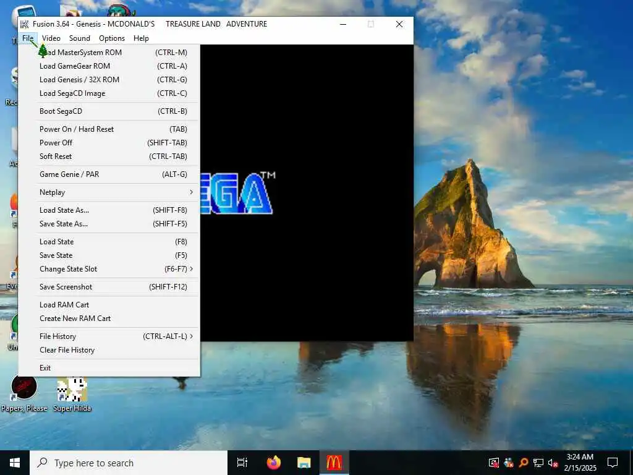633x475 pixels.
Task: Open the network tray icon
Action: [x=538, y=463]
